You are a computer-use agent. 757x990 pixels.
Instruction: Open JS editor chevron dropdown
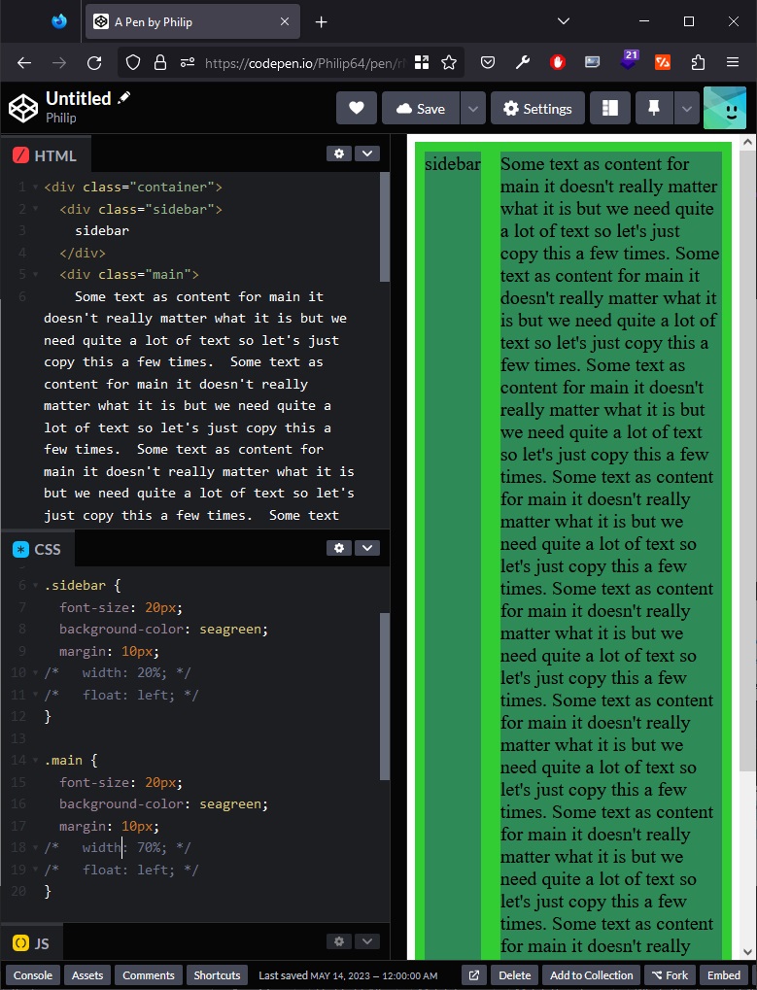[367, 941]
